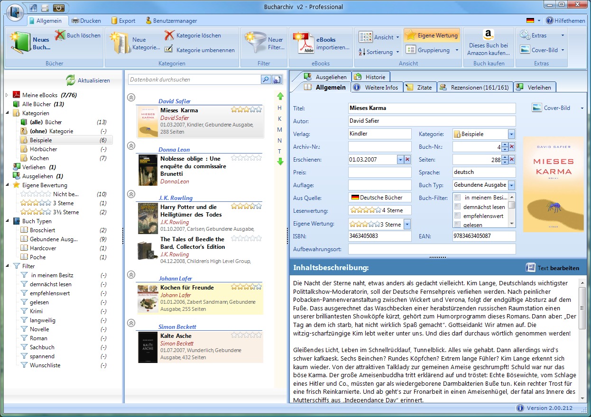Open the Weitere Infos tab
Image resolution: width=591 pixels, height=417 pixels.
[377, 87]
